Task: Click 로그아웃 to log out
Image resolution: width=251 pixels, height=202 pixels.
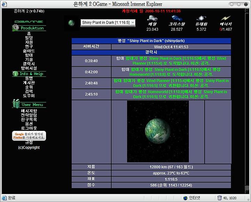Action: coord(29,128)
